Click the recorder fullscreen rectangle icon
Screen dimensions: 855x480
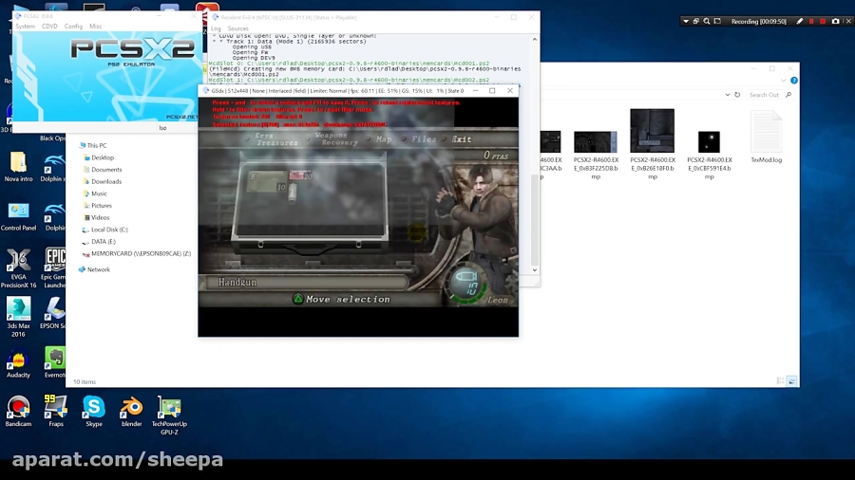pyautogui.click(x=717, y=21)
